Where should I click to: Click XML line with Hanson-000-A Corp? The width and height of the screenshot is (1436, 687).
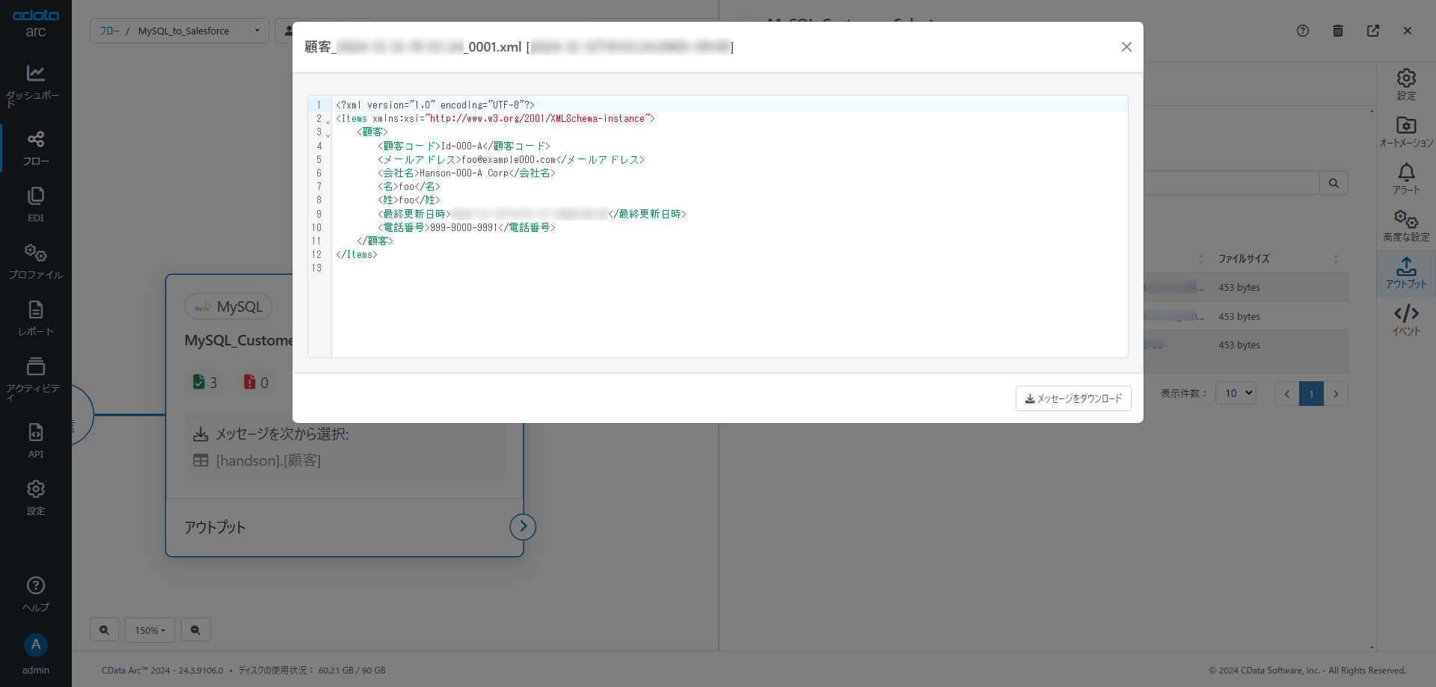point(729,173)
